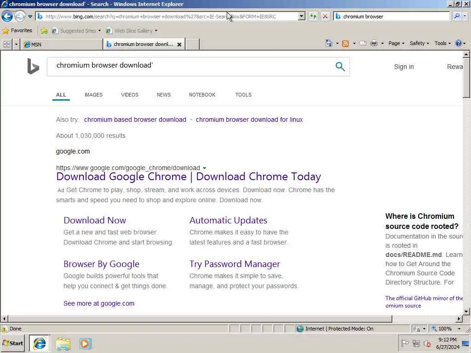Open 'Download Google Chrome | Download Chrome Today' result
Viewport: 471px width, 353px height.
188,176
